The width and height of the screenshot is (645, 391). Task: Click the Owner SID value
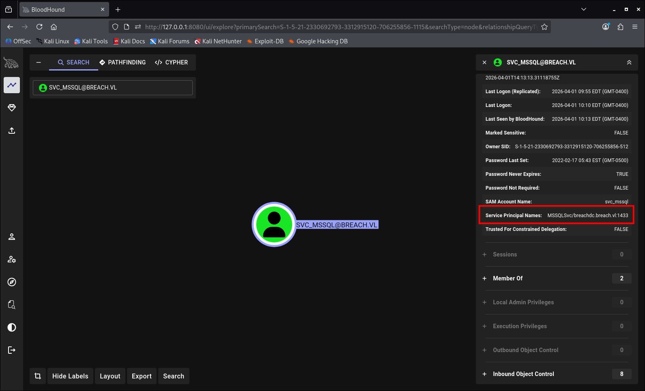pos(572,147)
